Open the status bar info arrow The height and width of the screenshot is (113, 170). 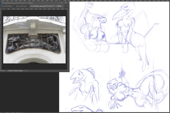tap(26, 71)
